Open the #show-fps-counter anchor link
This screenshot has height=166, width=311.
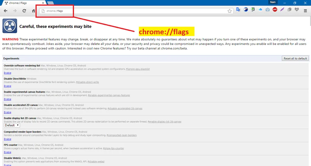114,148
